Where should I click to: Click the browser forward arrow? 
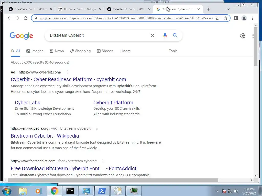17,18
